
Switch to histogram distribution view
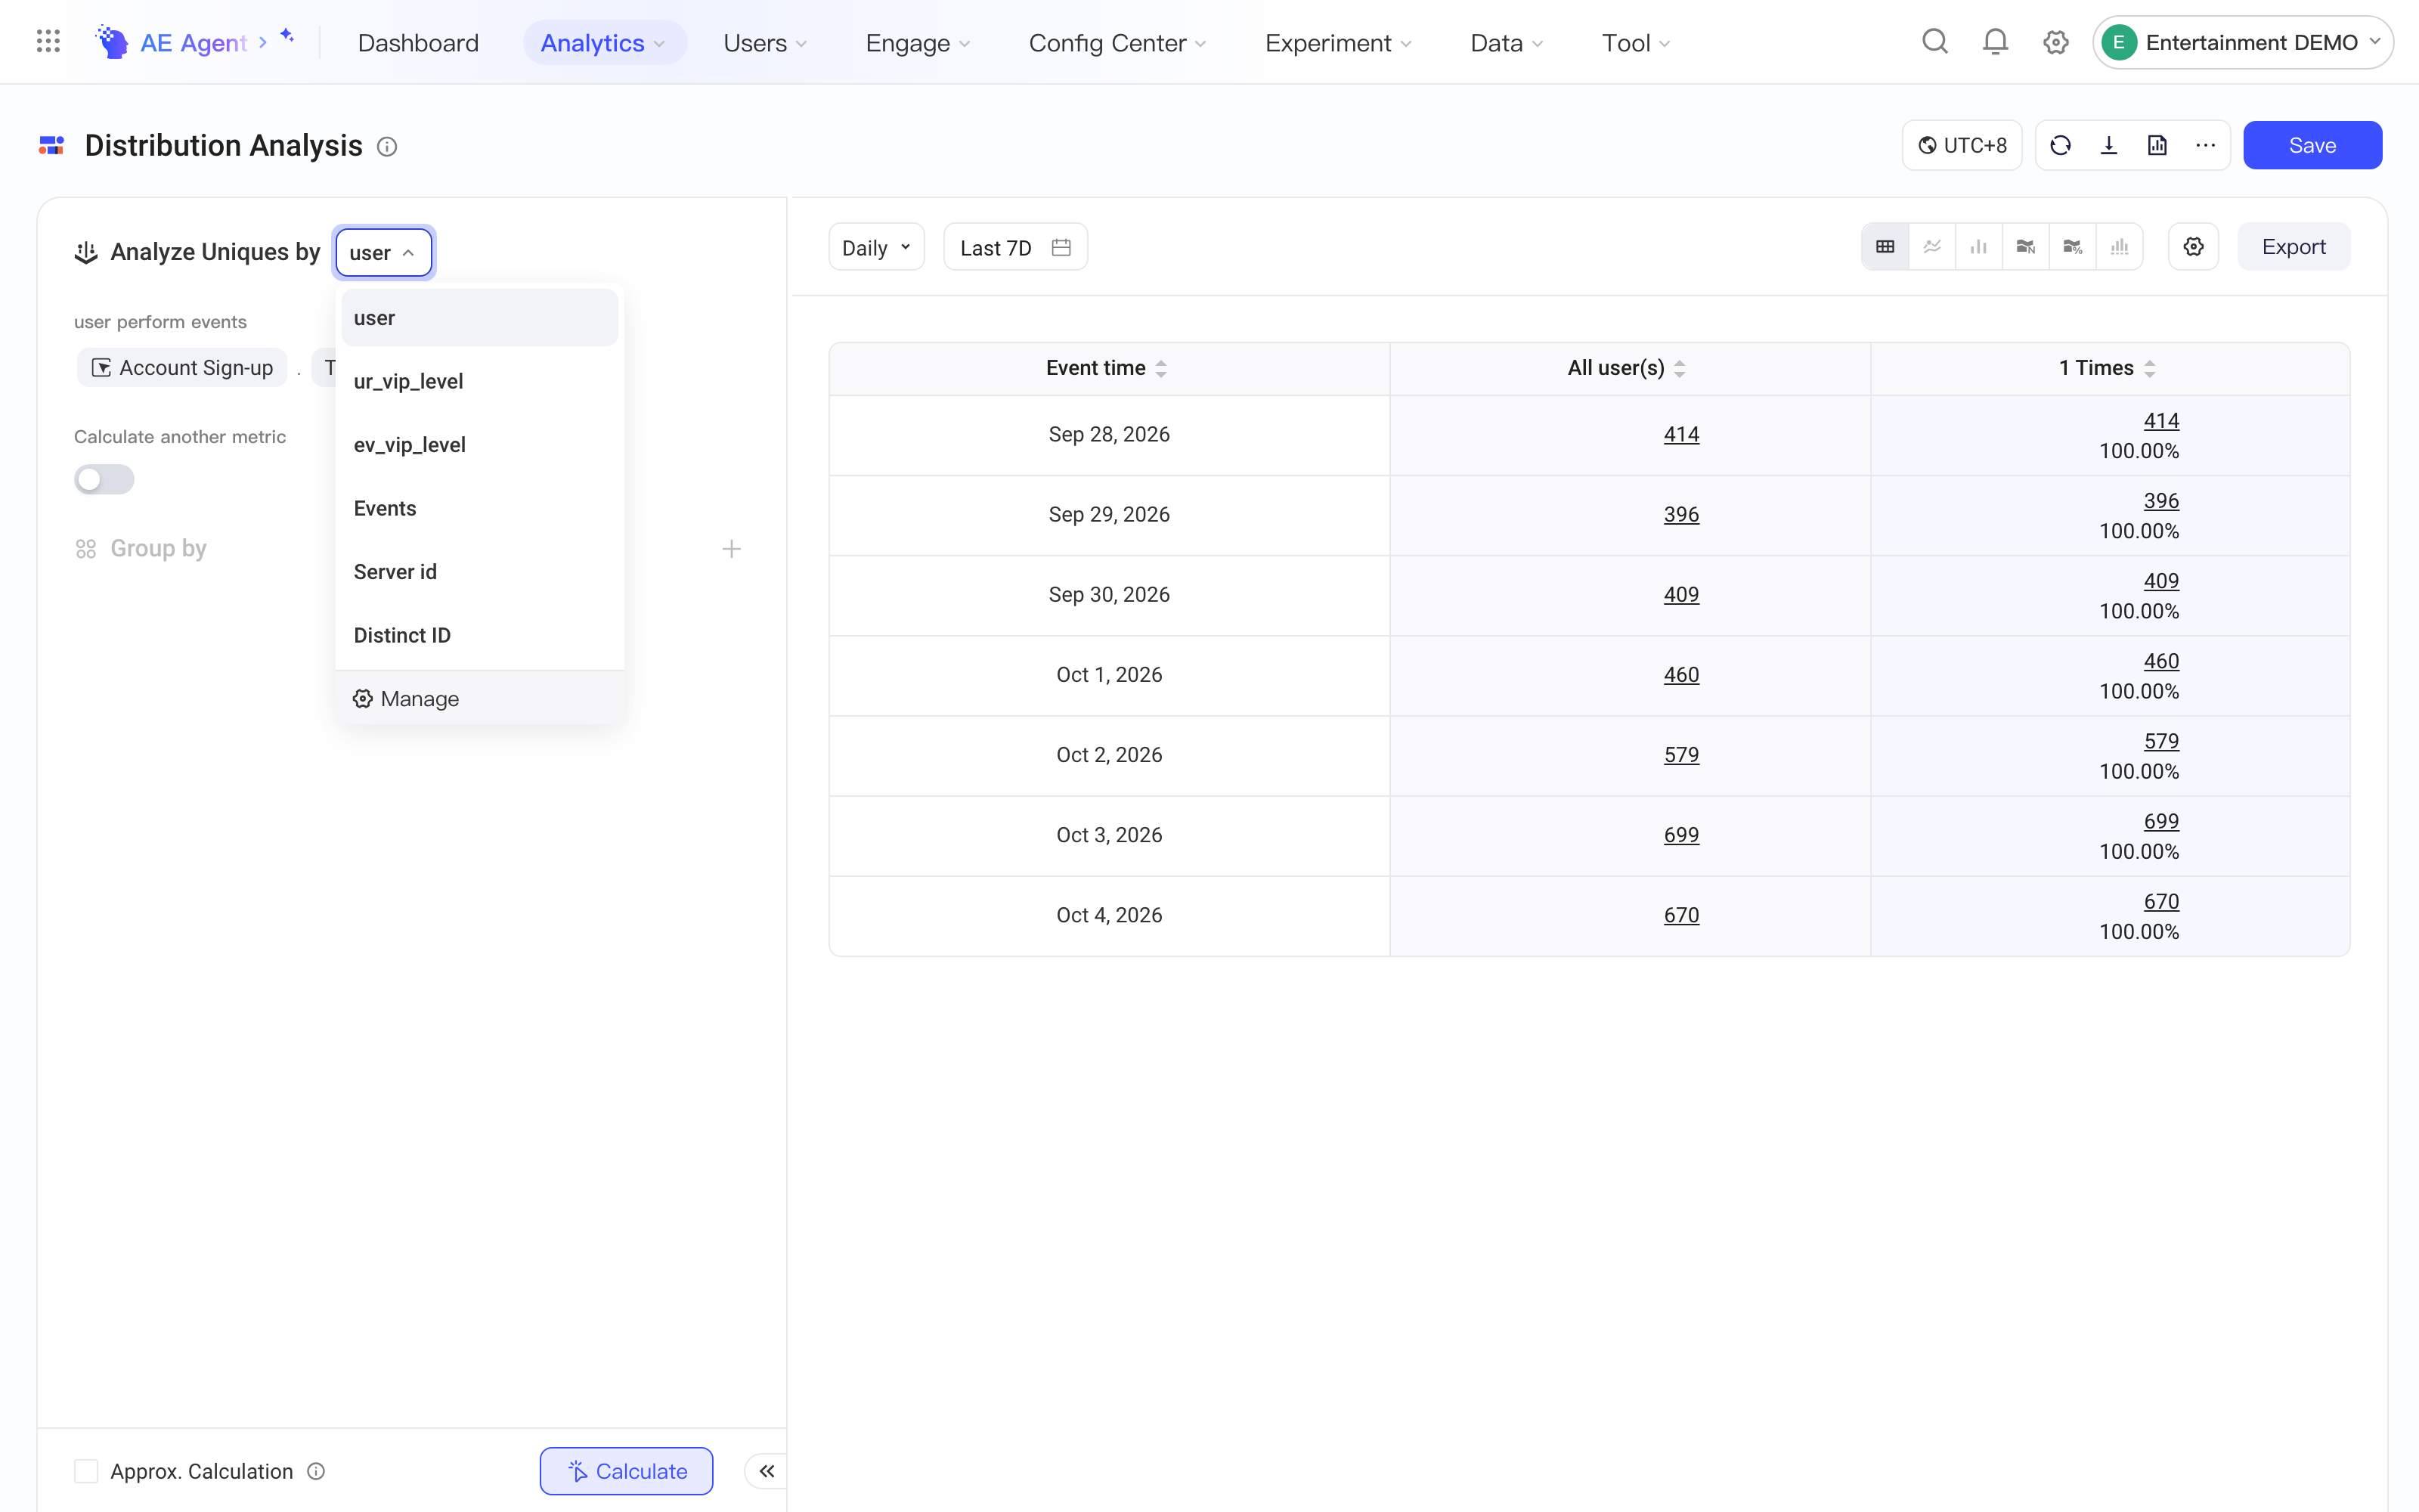pos(2120,247)
